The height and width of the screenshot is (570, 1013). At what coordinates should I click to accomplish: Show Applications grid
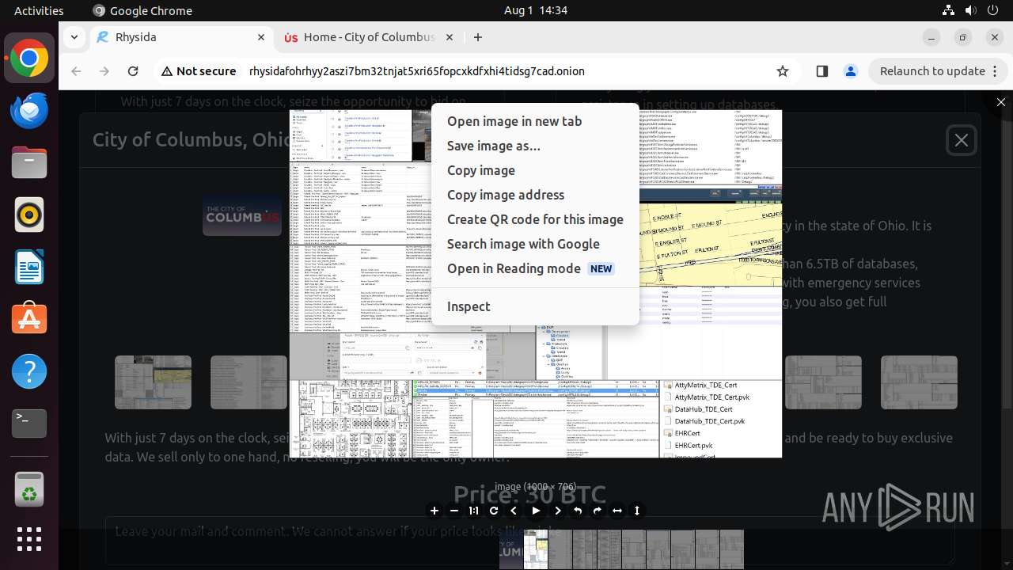point(29,540)
